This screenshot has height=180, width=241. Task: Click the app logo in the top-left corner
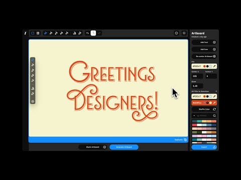click(26, 33)
